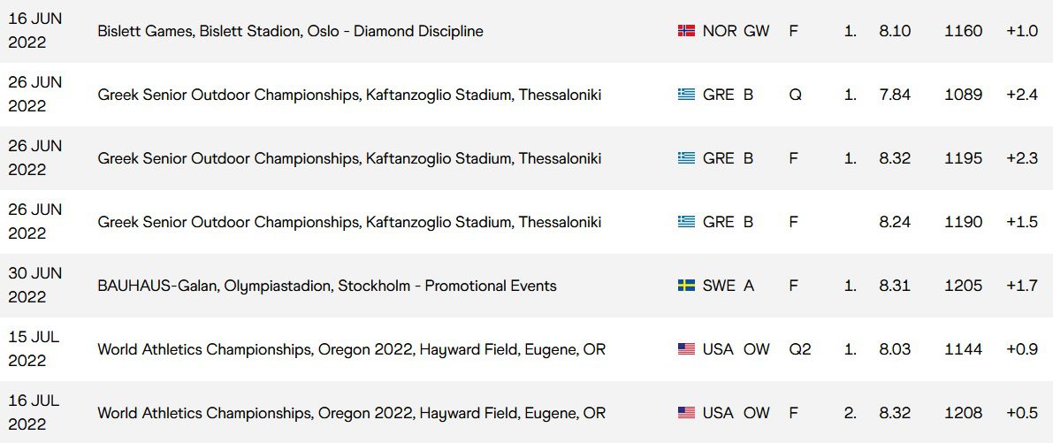Click Greek flag in 1195 score row
Screen dimensions: 1053x443
(x=686, y=158)
